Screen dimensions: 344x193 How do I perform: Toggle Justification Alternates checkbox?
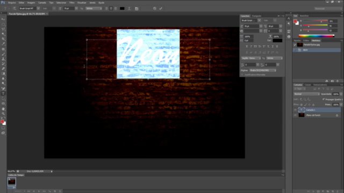[x=242, y=75]
